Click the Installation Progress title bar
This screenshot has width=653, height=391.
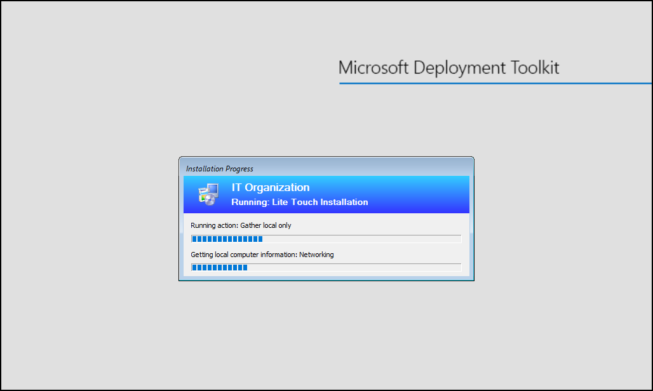point(326,168)
